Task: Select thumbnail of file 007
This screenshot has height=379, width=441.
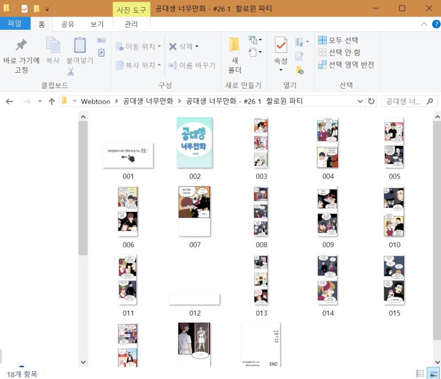Action: tap(195, 211)
